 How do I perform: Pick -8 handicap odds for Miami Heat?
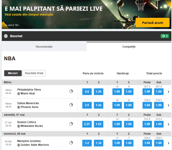tap(129, 92)
